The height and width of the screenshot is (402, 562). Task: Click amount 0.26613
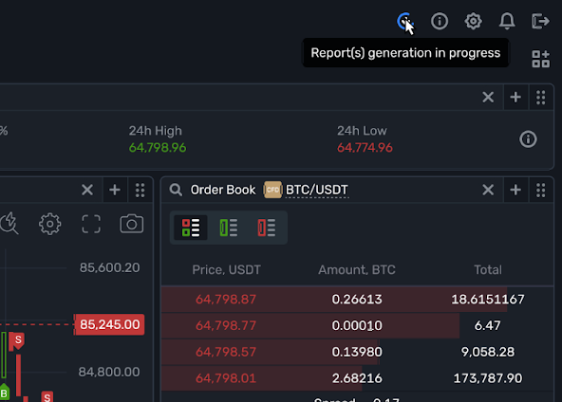[x=357, y=300]
